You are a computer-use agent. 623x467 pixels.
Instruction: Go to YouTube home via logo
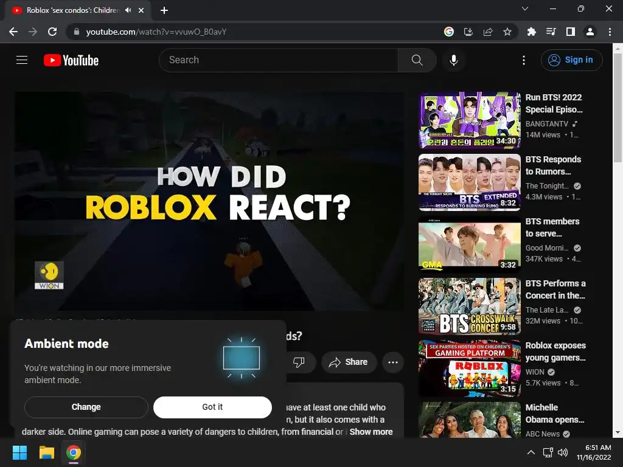click(x=71, y=60)
